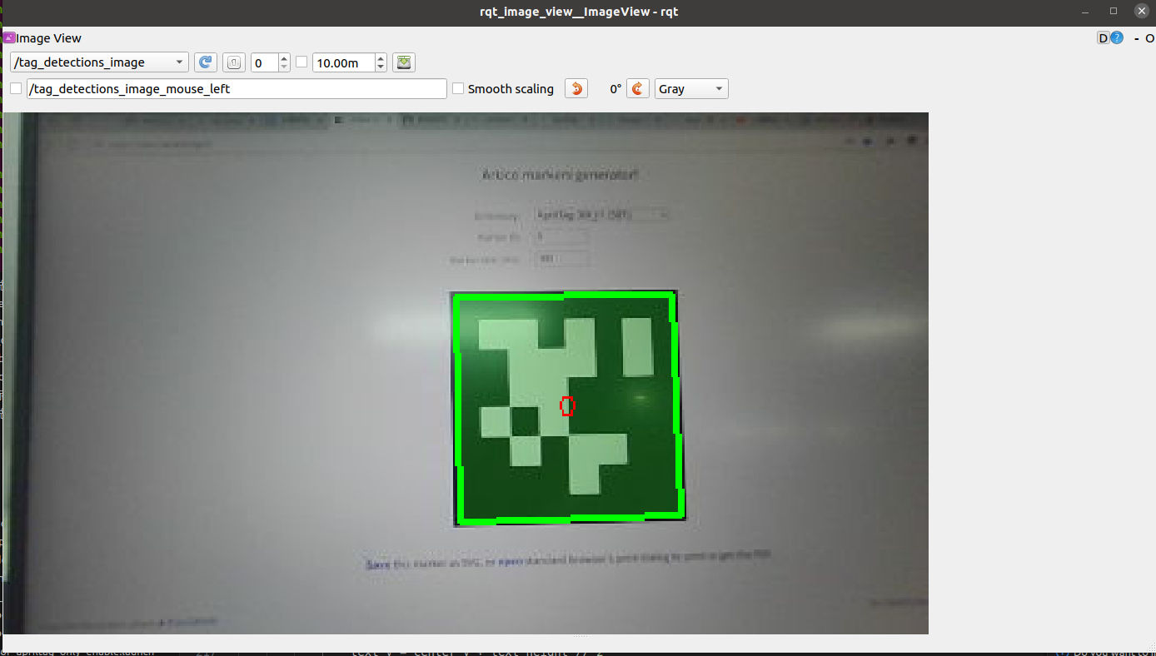Screen dimensions: 1156x656
Task: Save the current image using save icon
Action: coord(404,62)
